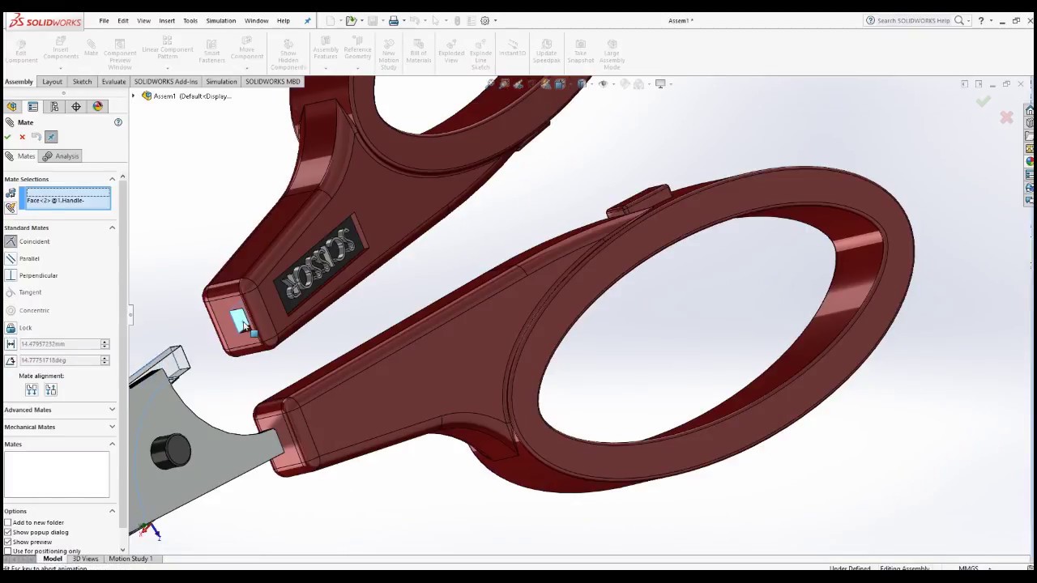Click the entities-to-mate selection icon
Screen dimensions: 1037x583
(x=11, y=193)
